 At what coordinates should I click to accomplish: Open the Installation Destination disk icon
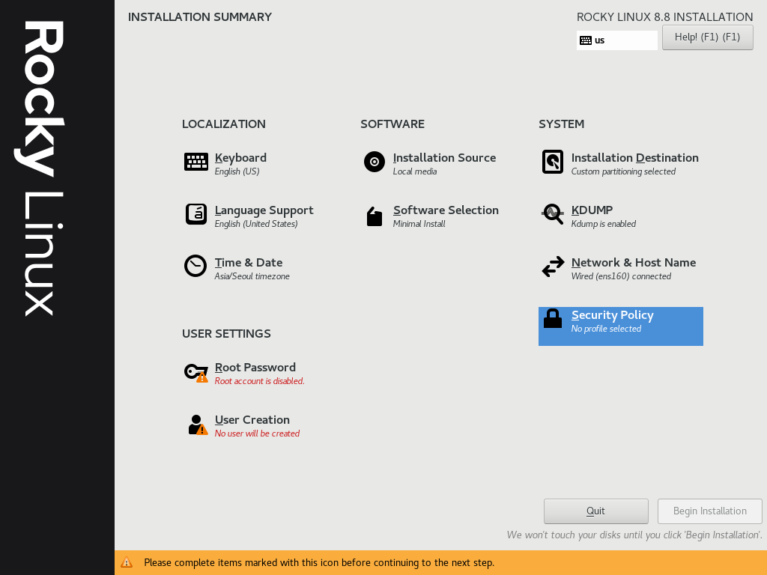(x=553, y=162)
